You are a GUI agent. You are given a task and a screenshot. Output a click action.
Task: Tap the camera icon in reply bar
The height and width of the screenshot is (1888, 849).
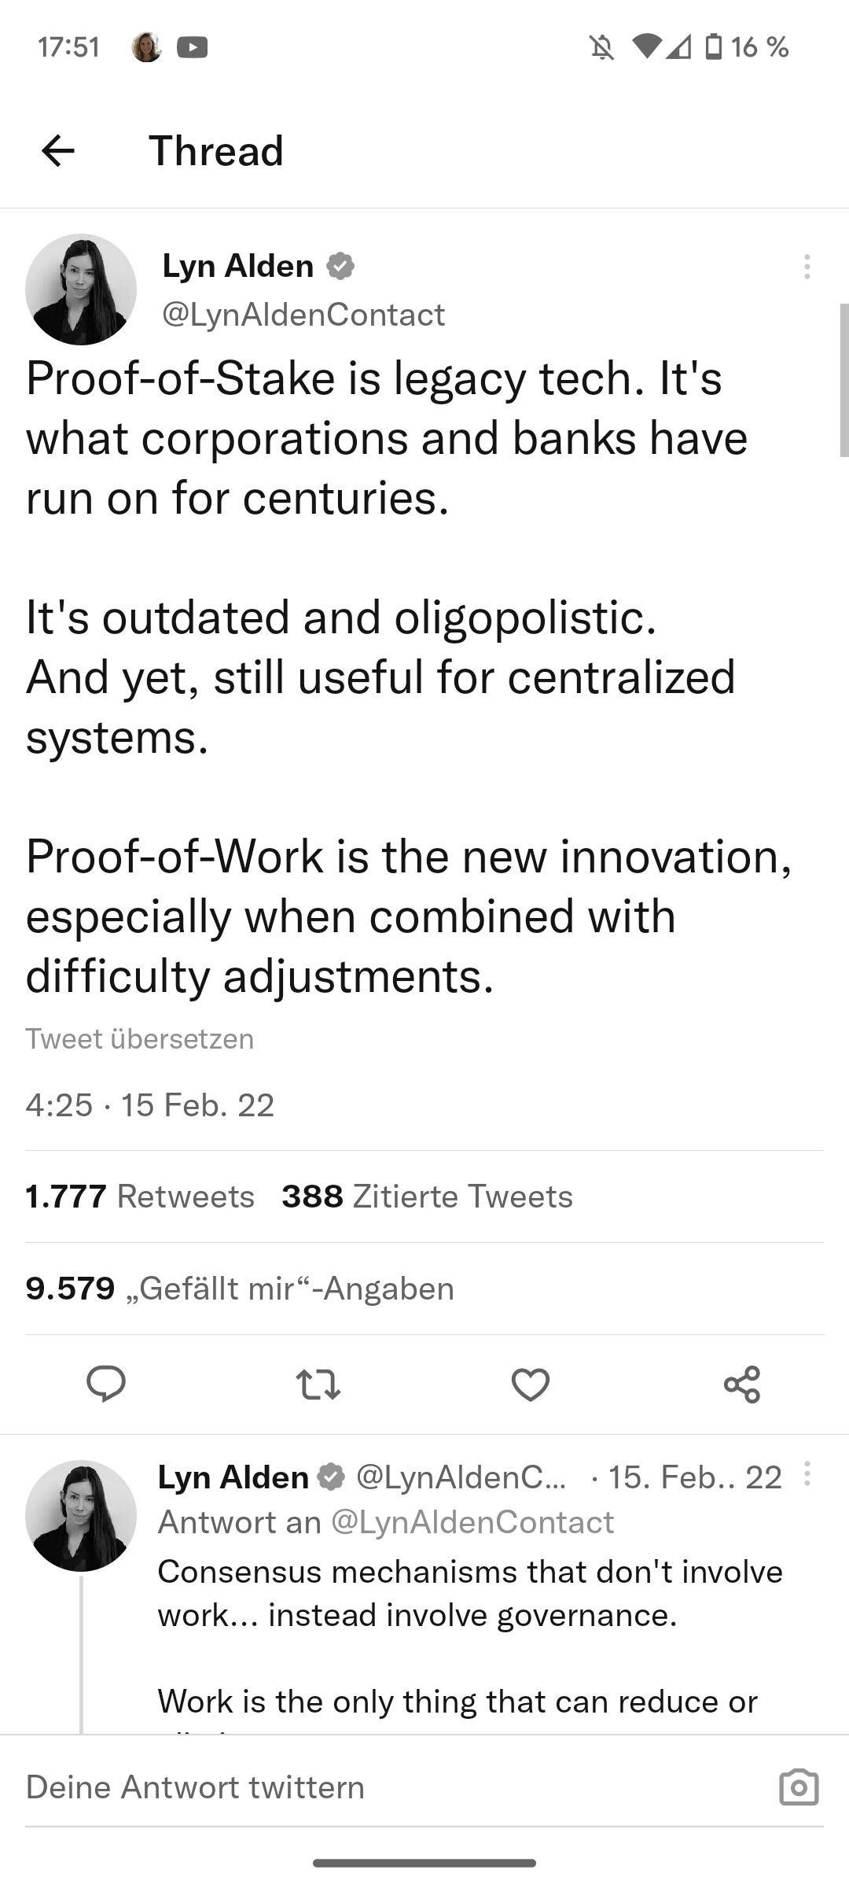(799, 1787)
